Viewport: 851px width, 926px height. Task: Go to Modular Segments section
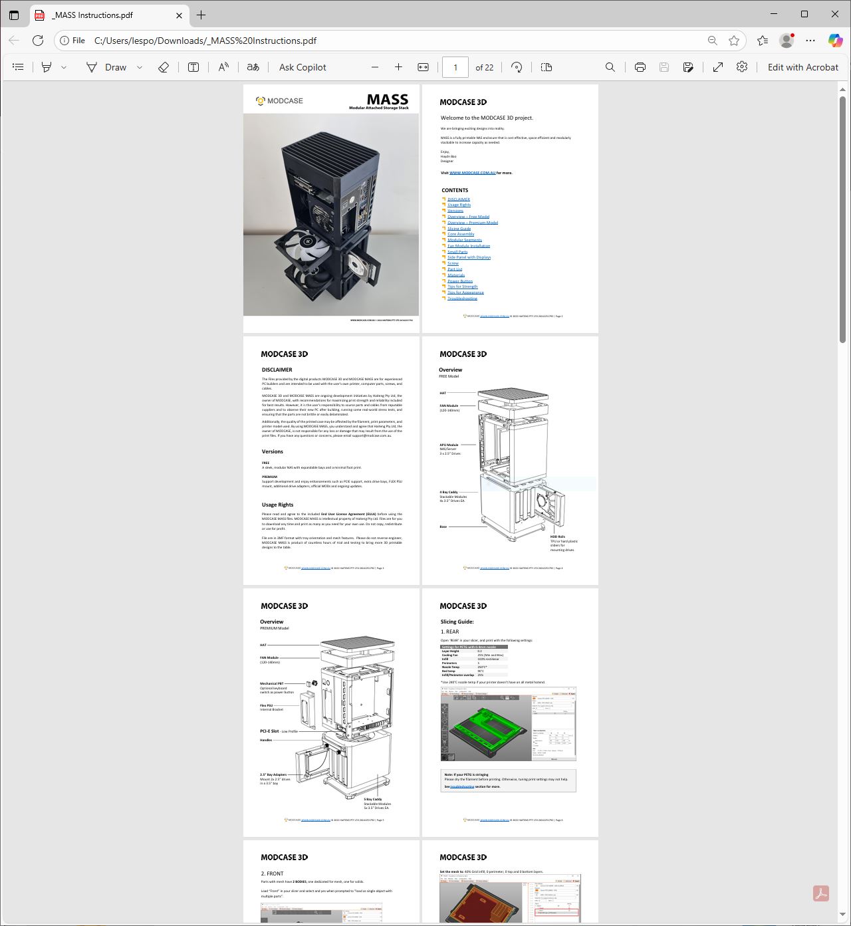465,240
